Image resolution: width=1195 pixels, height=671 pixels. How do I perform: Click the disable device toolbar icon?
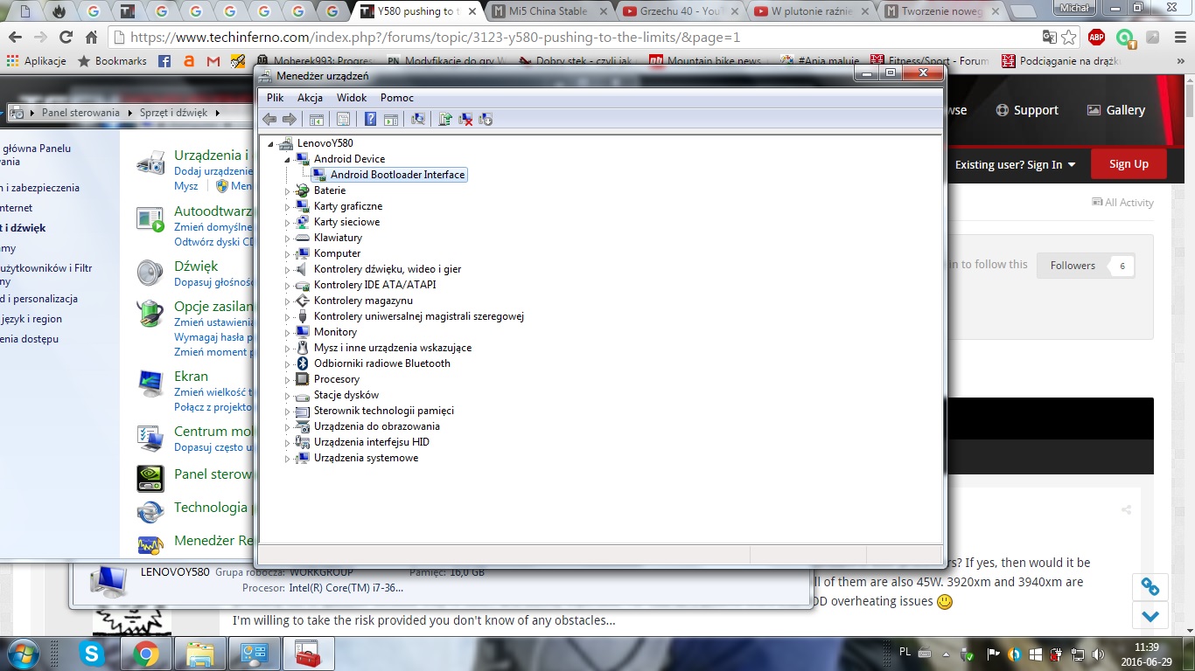tap(486, 120)
